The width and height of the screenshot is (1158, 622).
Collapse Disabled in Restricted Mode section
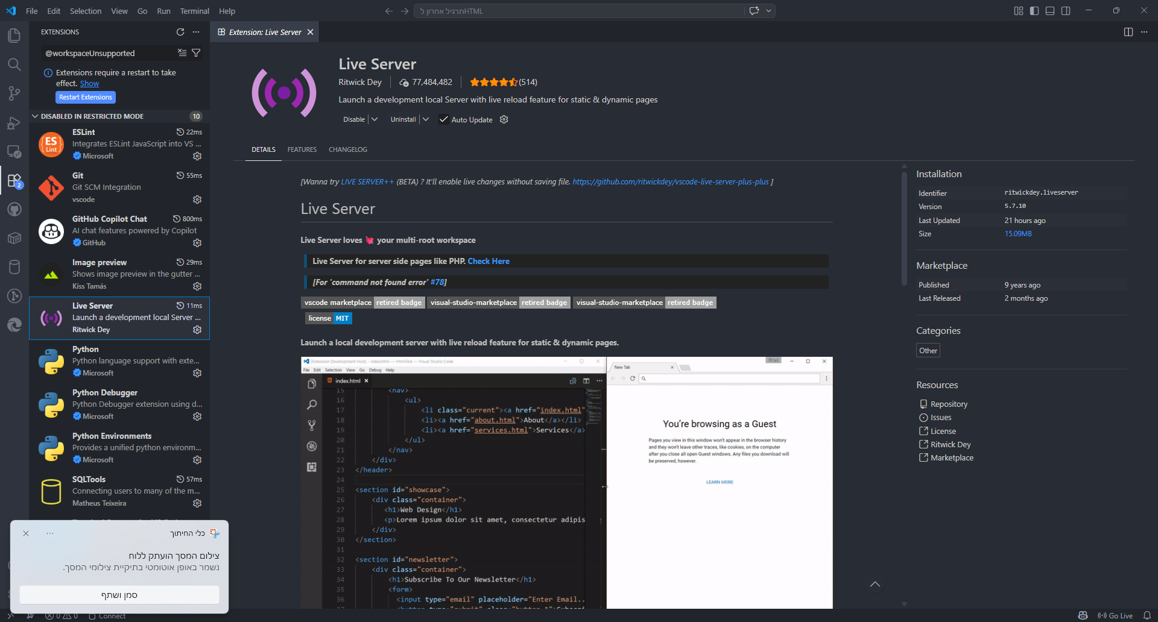point(35,116)
